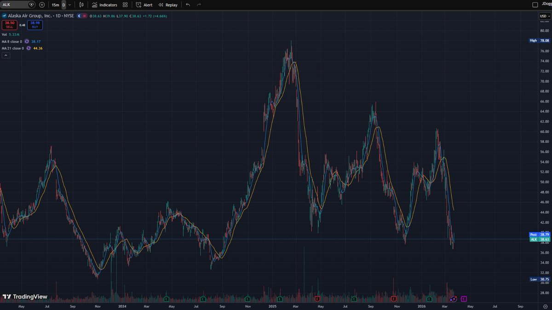Image resolution: width=552 pixels, height=310 pixels.
Task: Click the Alaska Air Group logo icon
Action: [x=4, y=16]
